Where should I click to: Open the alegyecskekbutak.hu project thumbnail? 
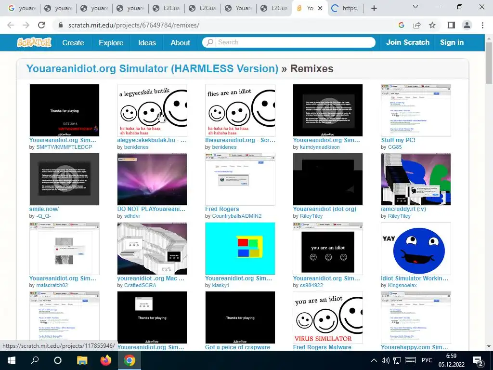152,110
